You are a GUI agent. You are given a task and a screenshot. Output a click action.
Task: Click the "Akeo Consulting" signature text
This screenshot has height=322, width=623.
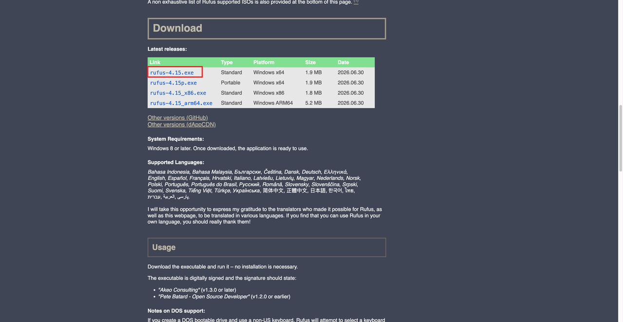click(179, 290)
